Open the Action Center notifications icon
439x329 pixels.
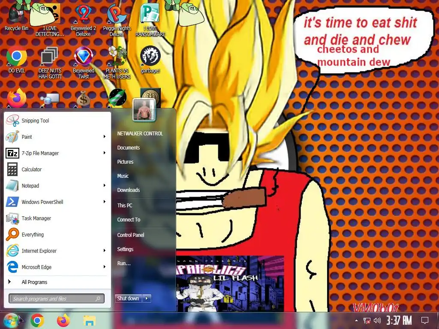(x=425, y=320)
